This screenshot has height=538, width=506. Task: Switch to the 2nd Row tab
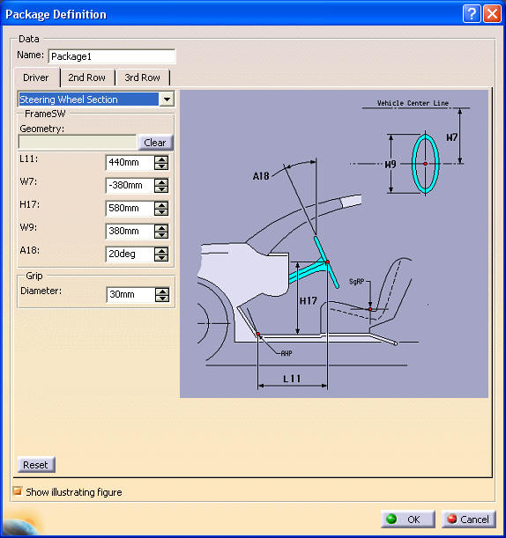[86, 77]
